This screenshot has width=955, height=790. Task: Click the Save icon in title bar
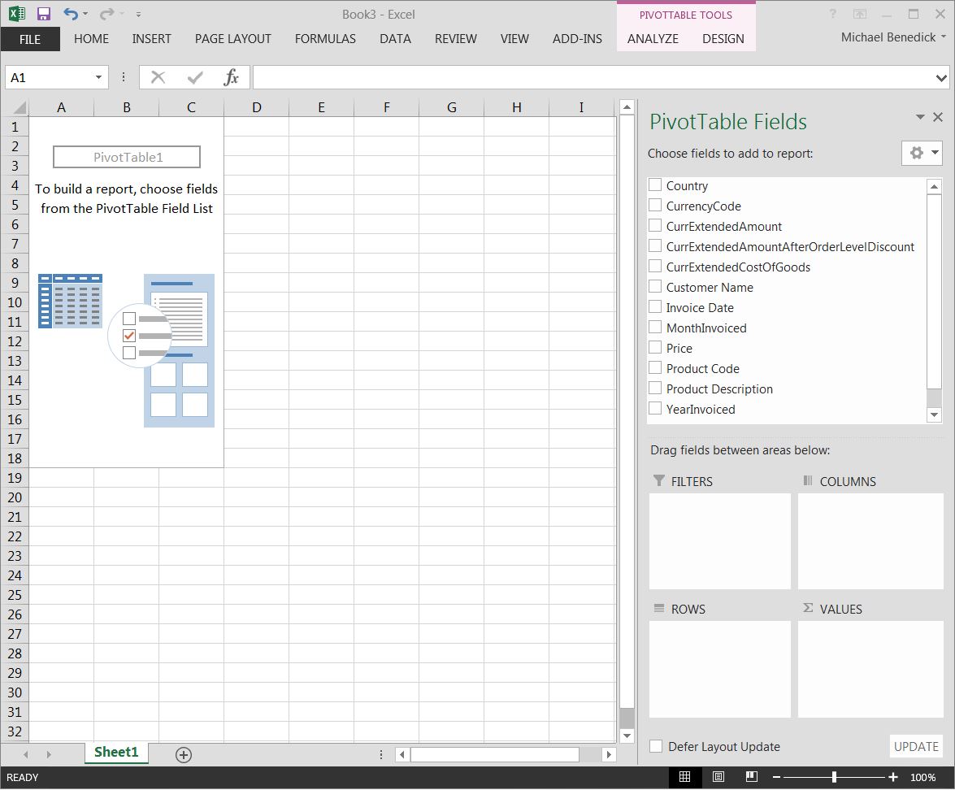44,14
